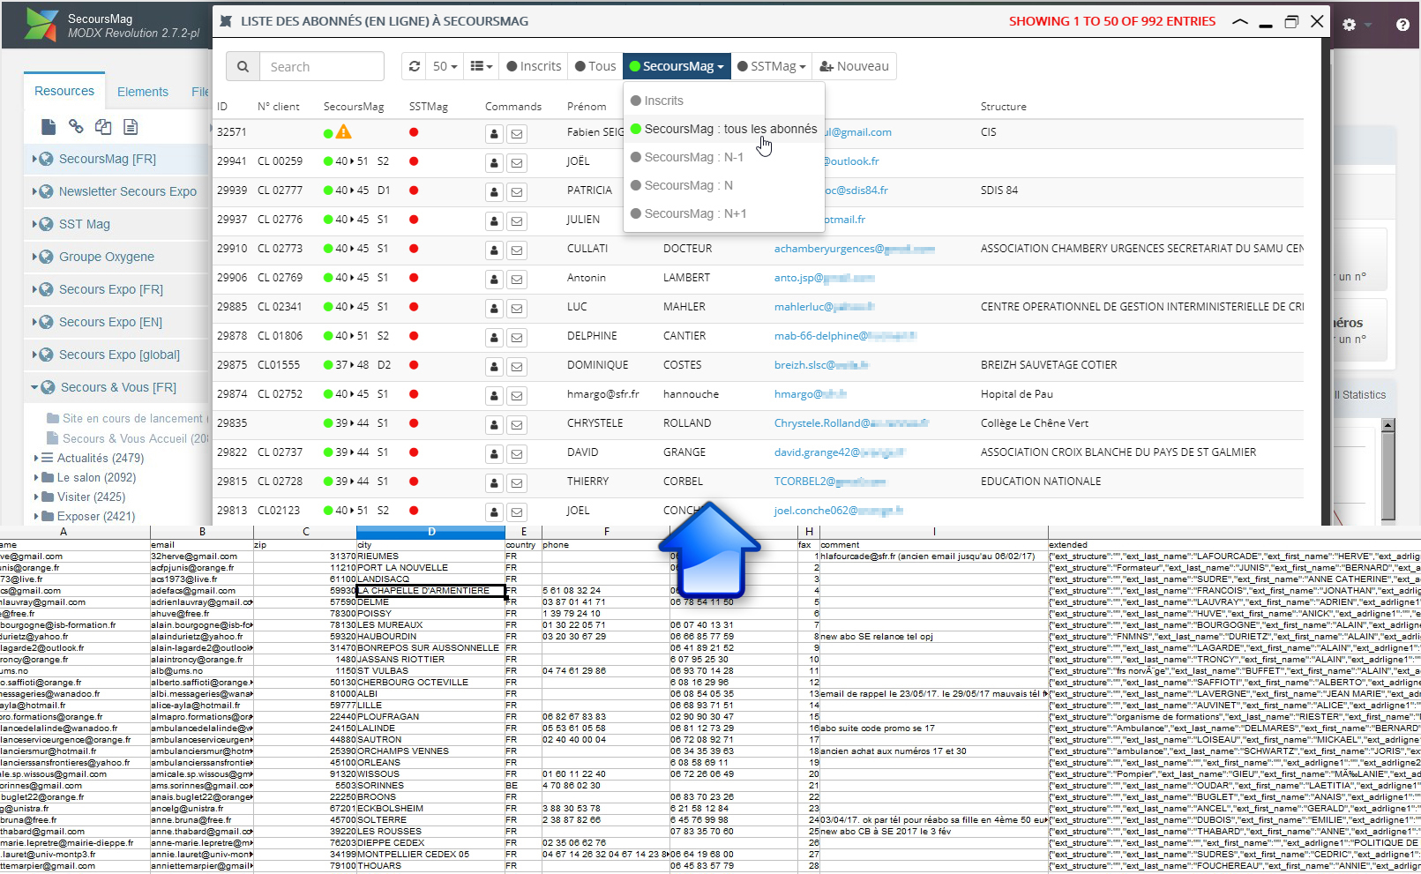The height and width of the screenshot is (874, 1421).
Task: Open the settings gear in the header
Action: click(1349, 25)
